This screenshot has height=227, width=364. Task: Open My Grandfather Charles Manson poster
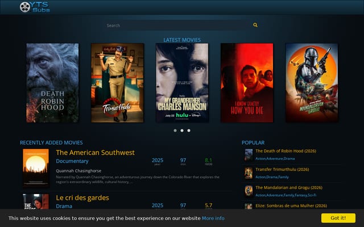click(x=182, y=83)
